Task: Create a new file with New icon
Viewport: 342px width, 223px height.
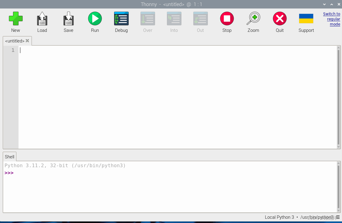Action: click(x=15, y=19)
